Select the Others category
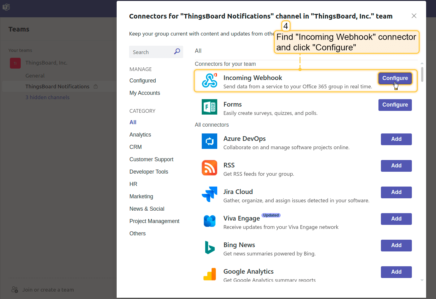The image size is (436, 299). pos(138,234)
